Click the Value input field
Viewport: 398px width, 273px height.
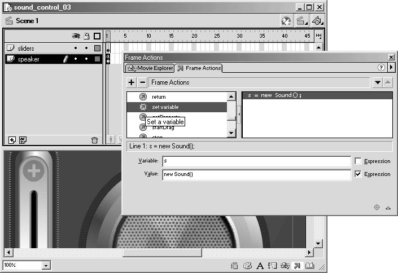tap(256, 174)
